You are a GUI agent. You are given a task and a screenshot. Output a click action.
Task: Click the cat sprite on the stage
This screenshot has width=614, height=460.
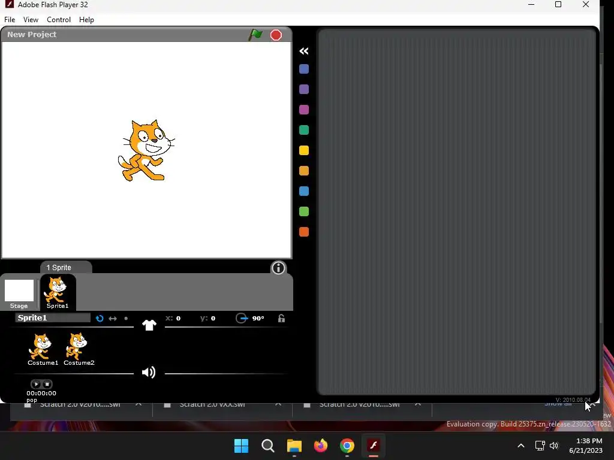coord(146,150)
